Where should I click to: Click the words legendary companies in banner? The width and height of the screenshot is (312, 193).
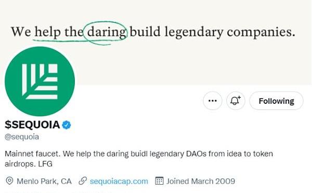tap(230, 32)
